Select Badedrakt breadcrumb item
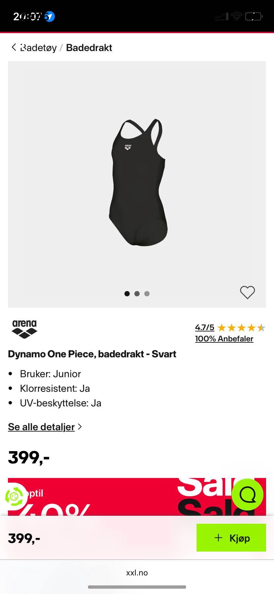Screen dimensions: 274x594 pyautogui.click(x=89, y=48)
